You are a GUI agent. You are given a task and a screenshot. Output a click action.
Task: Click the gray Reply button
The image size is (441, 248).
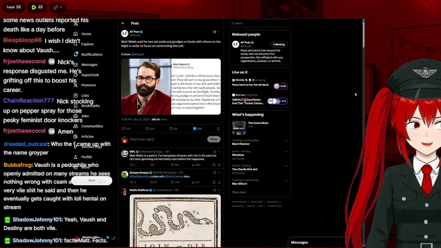tap(214, 139)
